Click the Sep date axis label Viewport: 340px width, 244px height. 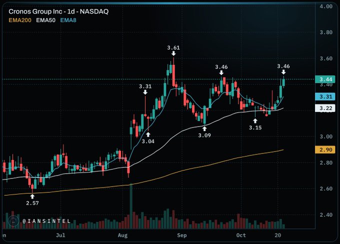click(x=181, y=235)
